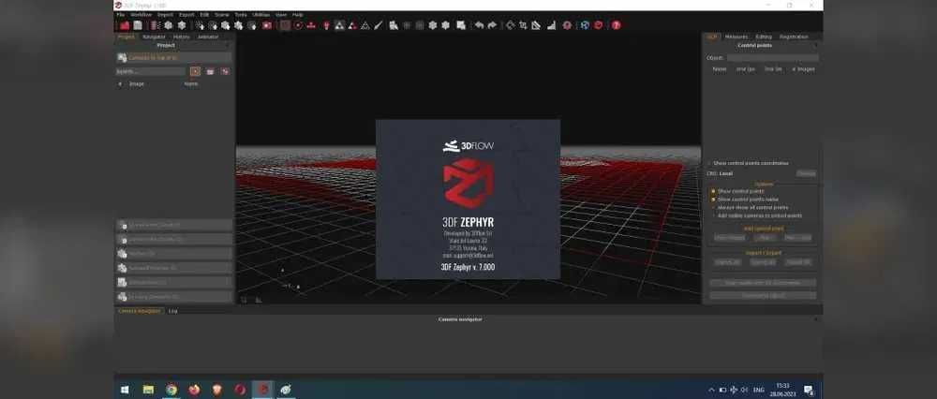This screenshot has height=399, width=937.
Task: Open the Utilities menu
Action: (x=260, y=14)
